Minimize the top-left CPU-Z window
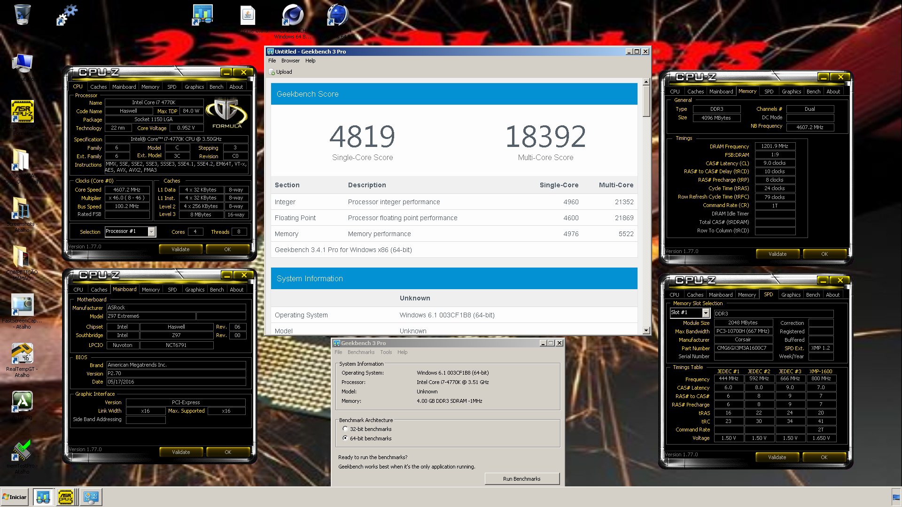The image size is (902, 507). [226, 72]
